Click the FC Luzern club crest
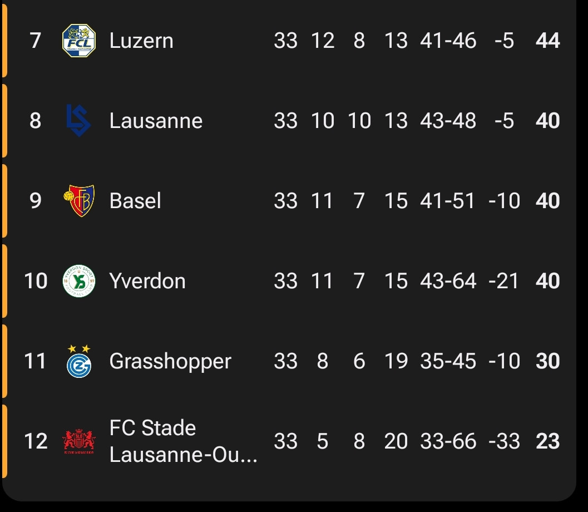Viewport: 588px width, 512px height. (x=78, y=41)
